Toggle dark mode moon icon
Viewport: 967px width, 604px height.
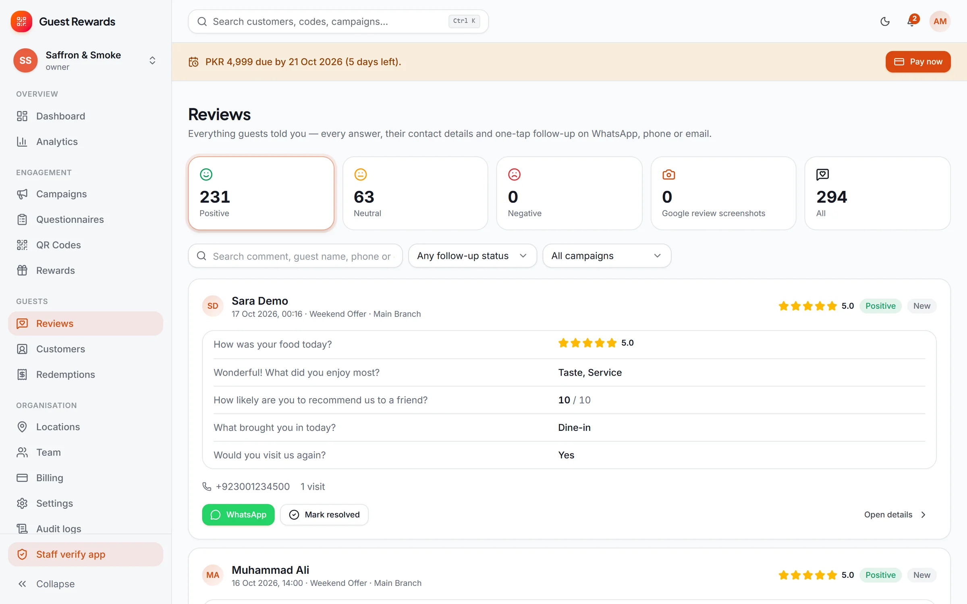(885, 21)
